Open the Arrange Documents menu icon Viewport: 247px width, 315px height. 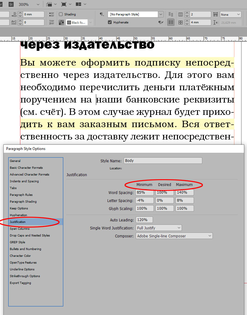tap(81, 4)
